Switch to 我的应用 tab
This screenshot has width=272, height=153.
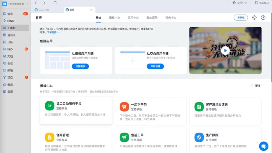[x=152, y=17]
